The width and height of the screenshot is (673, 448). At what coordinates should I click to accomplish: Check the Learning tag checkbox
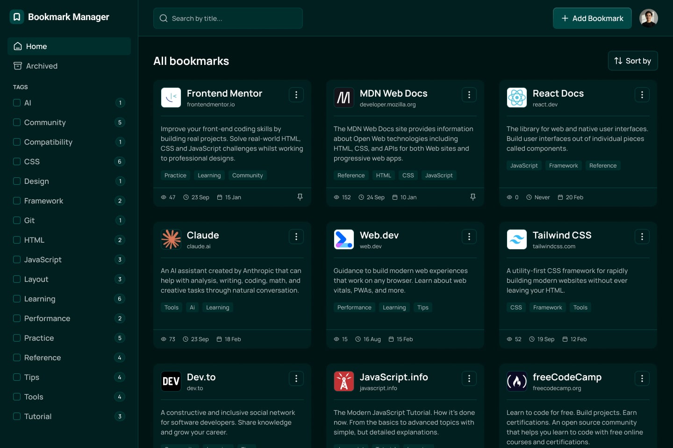[x=17, y=299]
